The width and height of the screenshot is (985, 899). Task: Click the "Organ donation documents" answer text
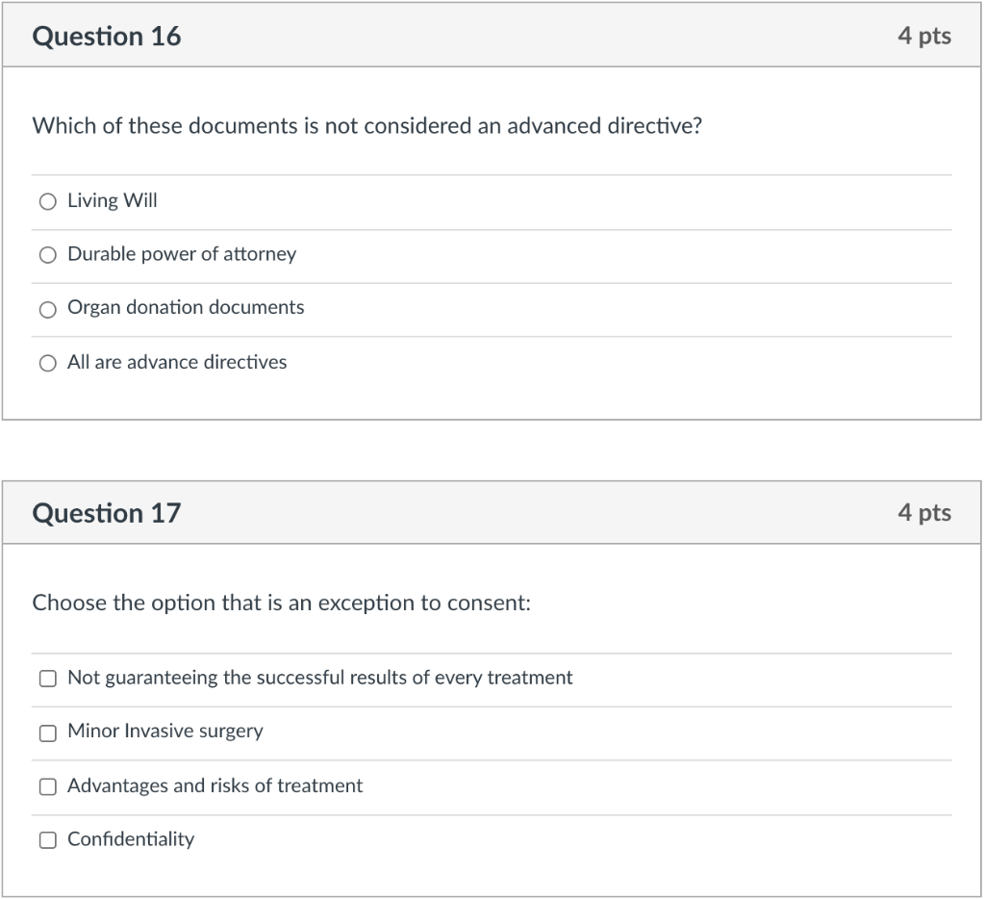(185, 308)
